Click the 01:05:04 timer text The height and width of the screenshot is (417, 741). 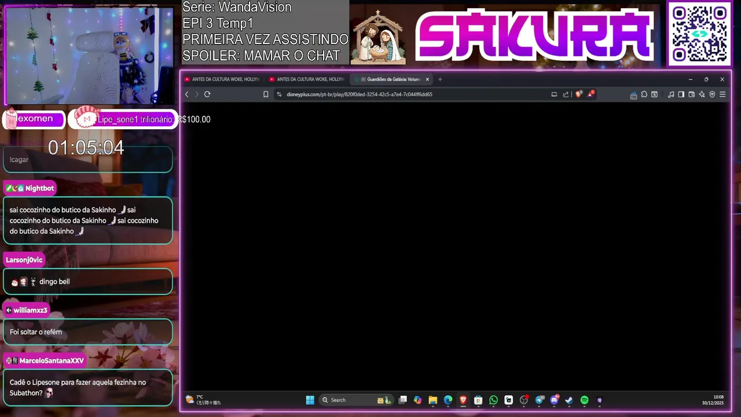86,148
